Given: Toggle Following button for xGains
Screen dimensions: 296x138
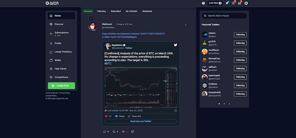Looking at the screenshot, I should [240, 35].
